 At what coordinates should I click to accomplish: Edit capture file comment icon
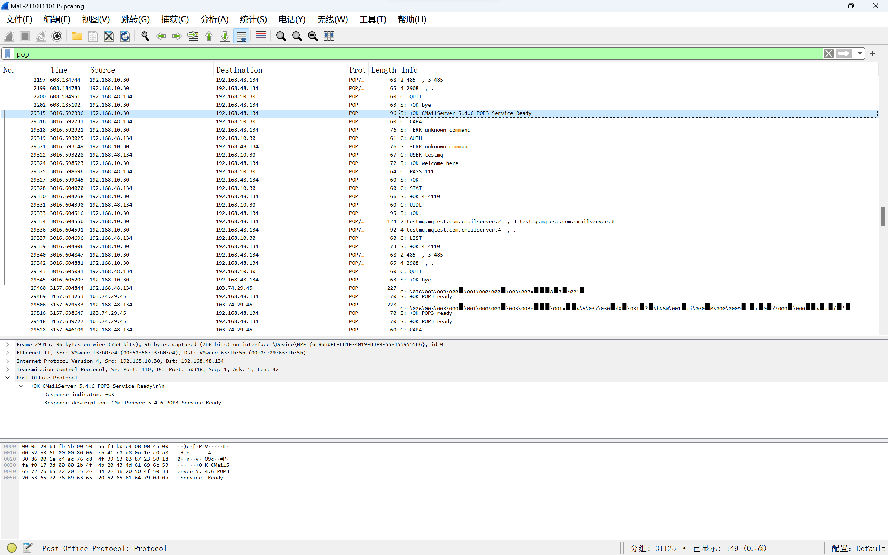coord(27,548)
